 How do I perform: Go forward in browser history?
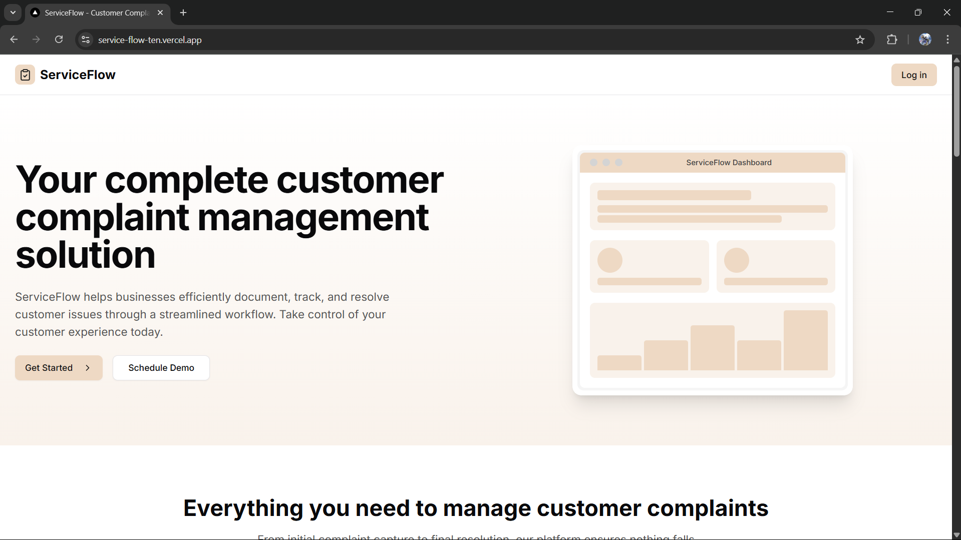(36, 40)
